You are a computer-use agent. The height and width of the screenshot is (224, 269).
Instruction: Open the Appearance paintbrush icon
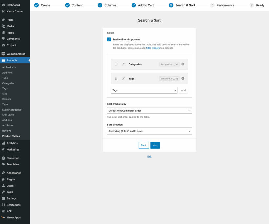[x=3, y=172]
